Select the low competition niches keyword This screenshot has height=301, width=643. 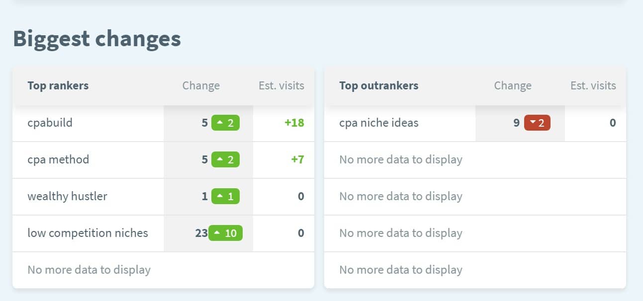point(88,233)
